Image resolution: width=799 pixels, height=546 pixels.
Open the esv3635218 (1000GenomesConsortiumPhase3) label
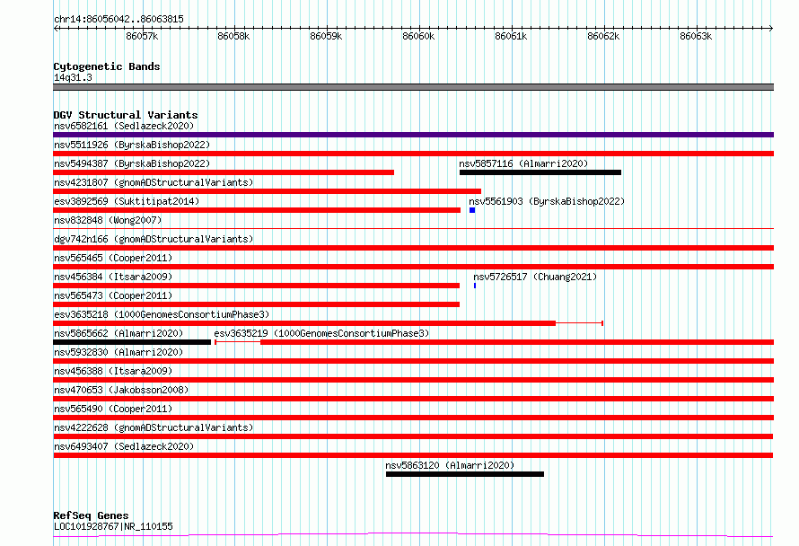tap(162, 314)
